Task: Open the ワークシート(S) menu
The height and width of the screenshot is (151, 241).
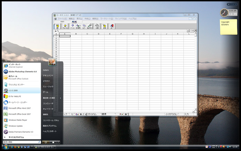Action: tap(107, 19)
